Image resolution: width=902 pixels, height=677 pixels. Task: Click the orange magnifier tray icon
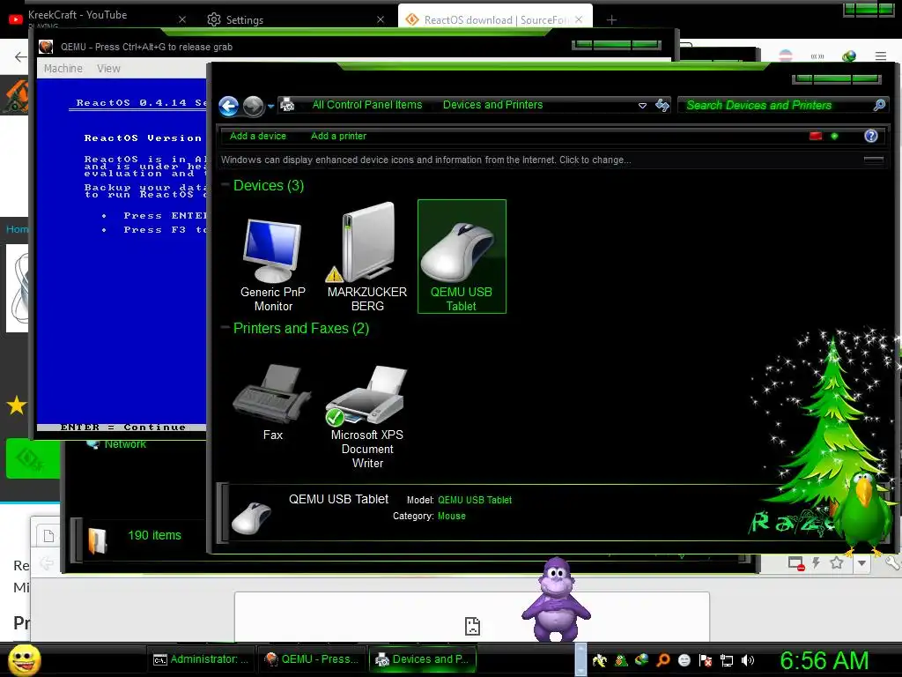662,660
